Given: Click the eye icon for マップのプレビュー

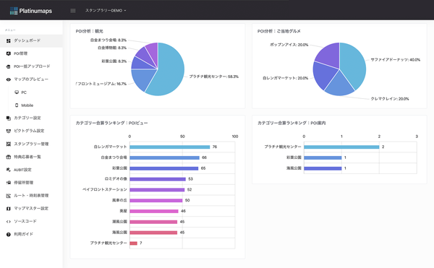Looking at the screenshot, I should 8,79.
